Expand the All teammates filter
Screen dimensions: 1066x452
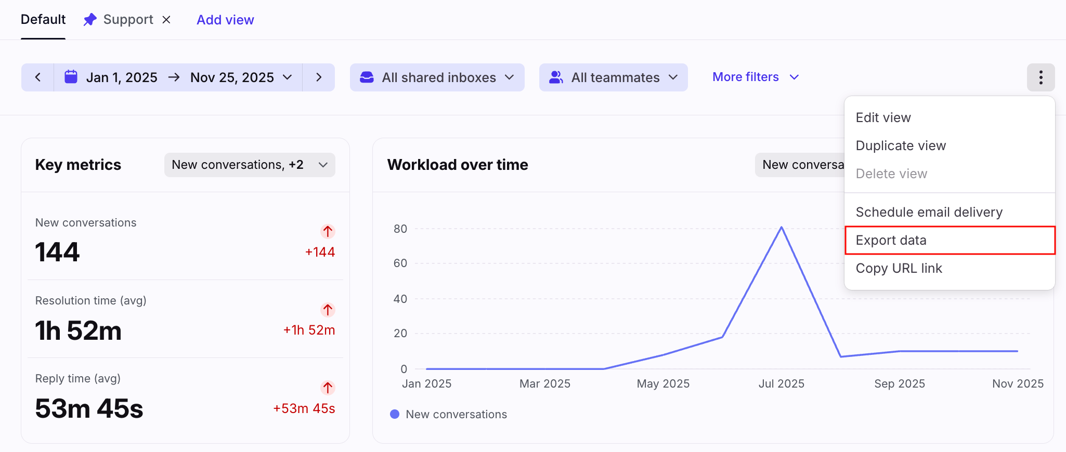tap(613, 77)
